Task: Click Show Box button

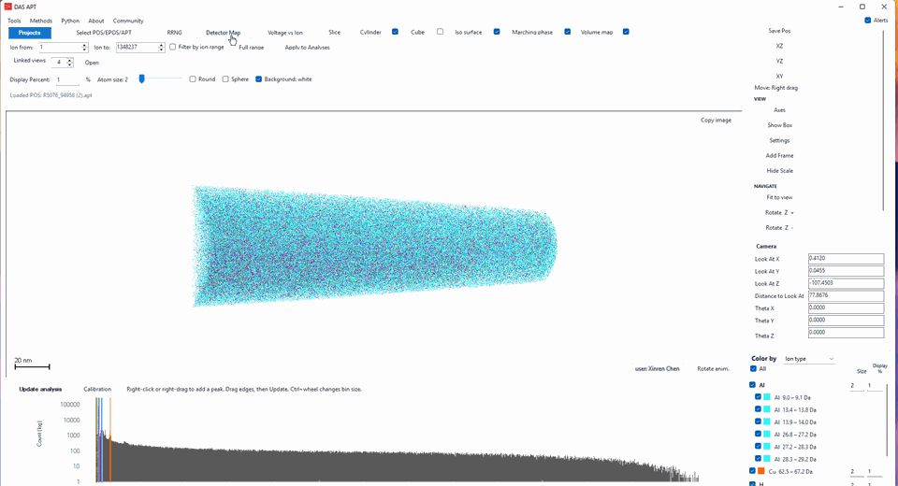Action: [x=779, y=125]
